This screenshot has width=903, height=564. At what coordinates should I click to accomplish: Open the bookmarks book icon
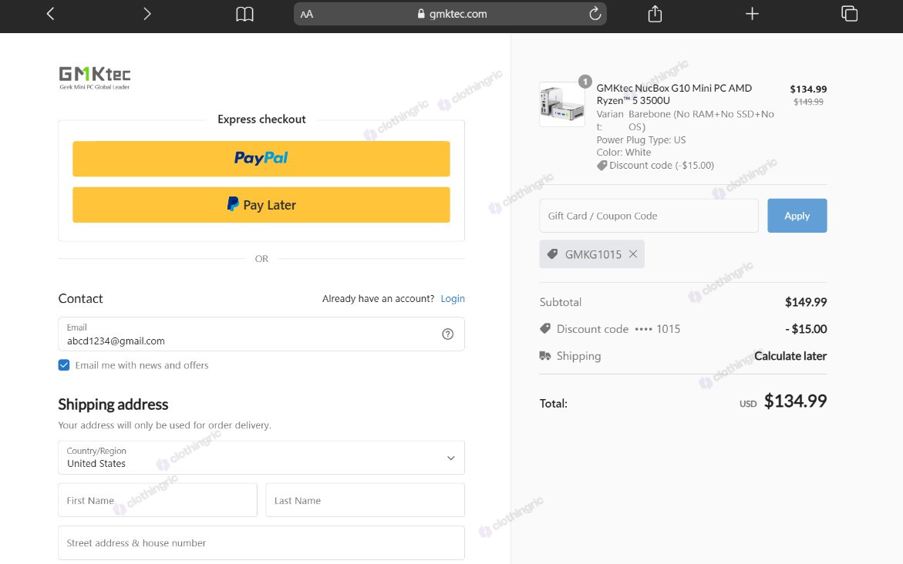(x=244, y=14)
